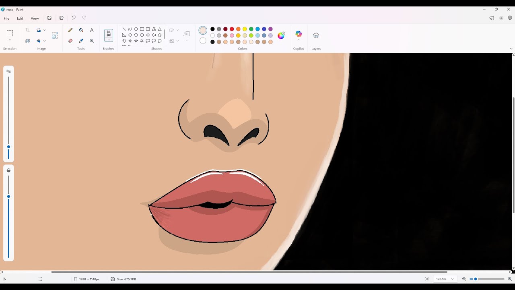
Task: Open the View menu
Action: click(x=35, y=18)
